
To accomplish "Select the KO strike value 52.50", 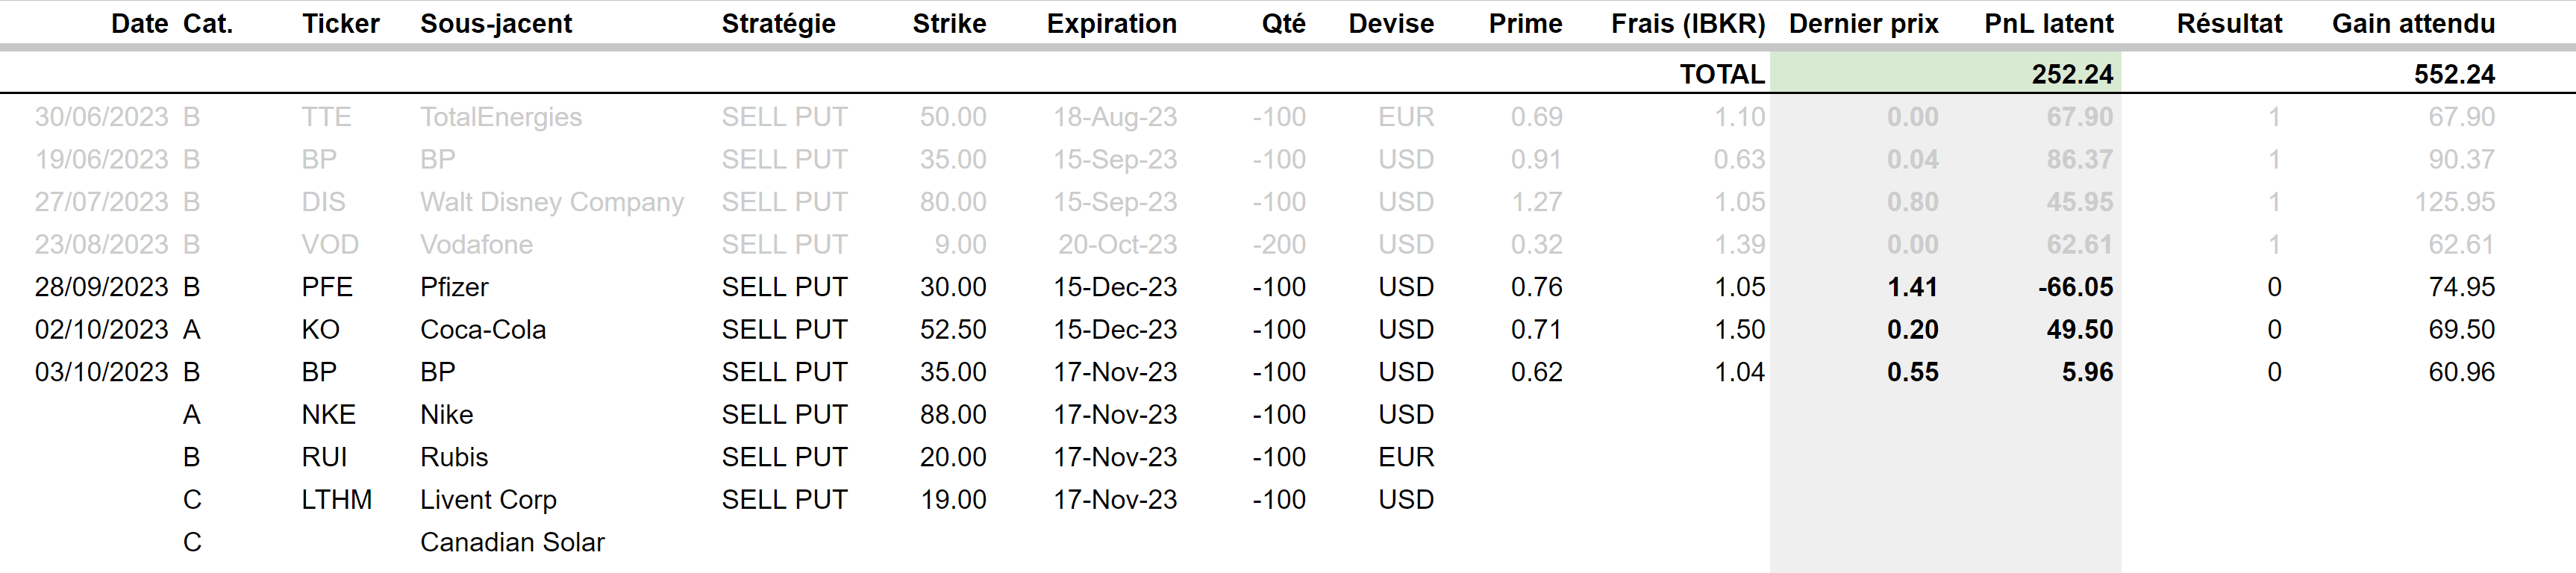I will (x=953, y=330).
